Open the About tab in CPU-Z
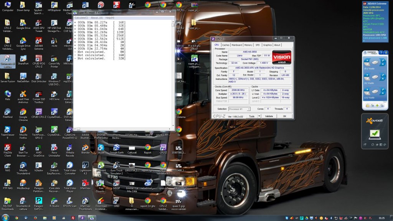This screenshot has height=221, width=393. coord(277,45)
